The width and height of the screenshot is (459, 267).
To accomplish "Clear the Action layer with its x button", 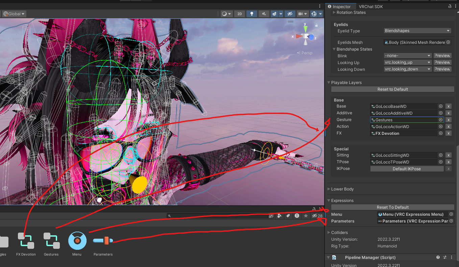I will pos(448,126).
